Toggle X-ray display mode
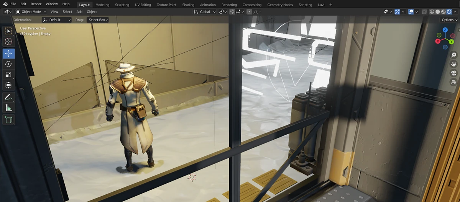 coord(424,12)
